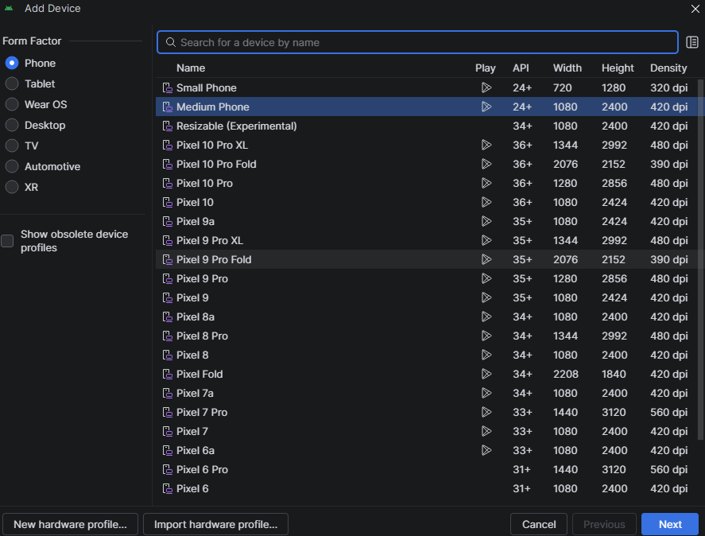Click the Android logo in title bar
The image size is (705, 536).
pyautogui.click(x=9, y=8)
